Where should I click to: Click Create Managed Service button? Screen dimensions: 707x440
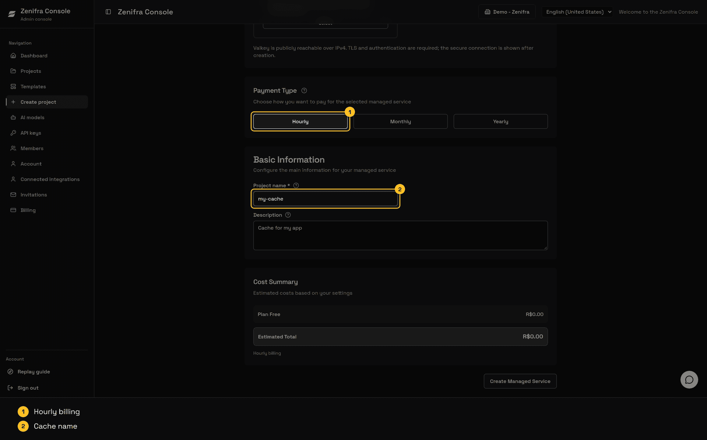[x=520, y=381]
